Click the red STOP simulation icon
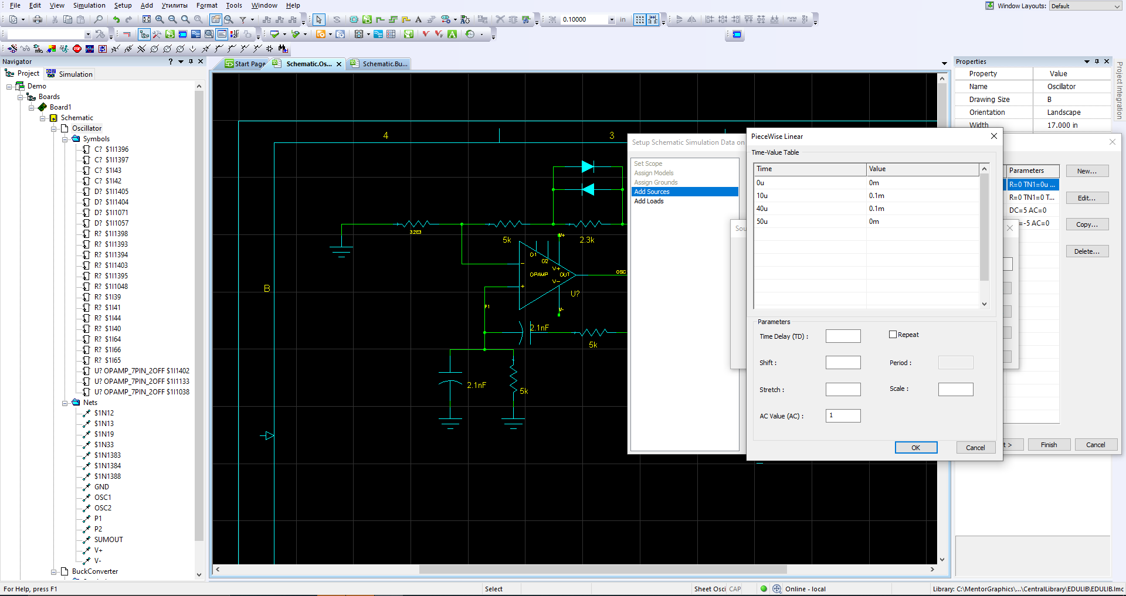The image size is (1126, 596). click(x=77, y=49)
